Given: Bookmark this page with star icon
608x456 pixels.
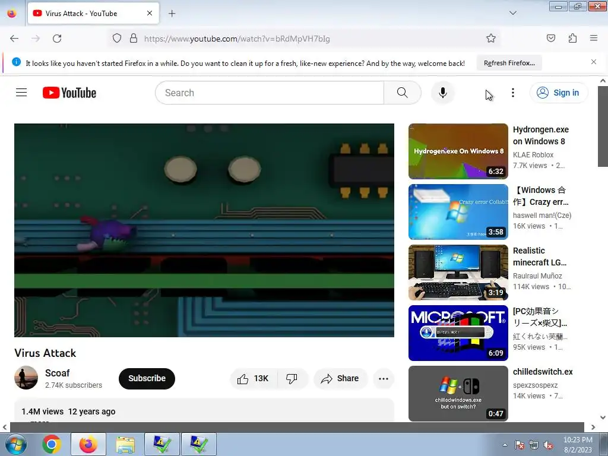Looking at the screenshot, I should 491,39.
